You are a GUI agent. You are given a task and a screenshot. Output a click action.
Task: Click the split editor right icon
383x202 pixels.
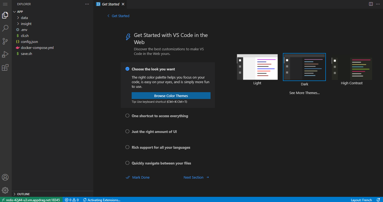(x=371, y=4)
